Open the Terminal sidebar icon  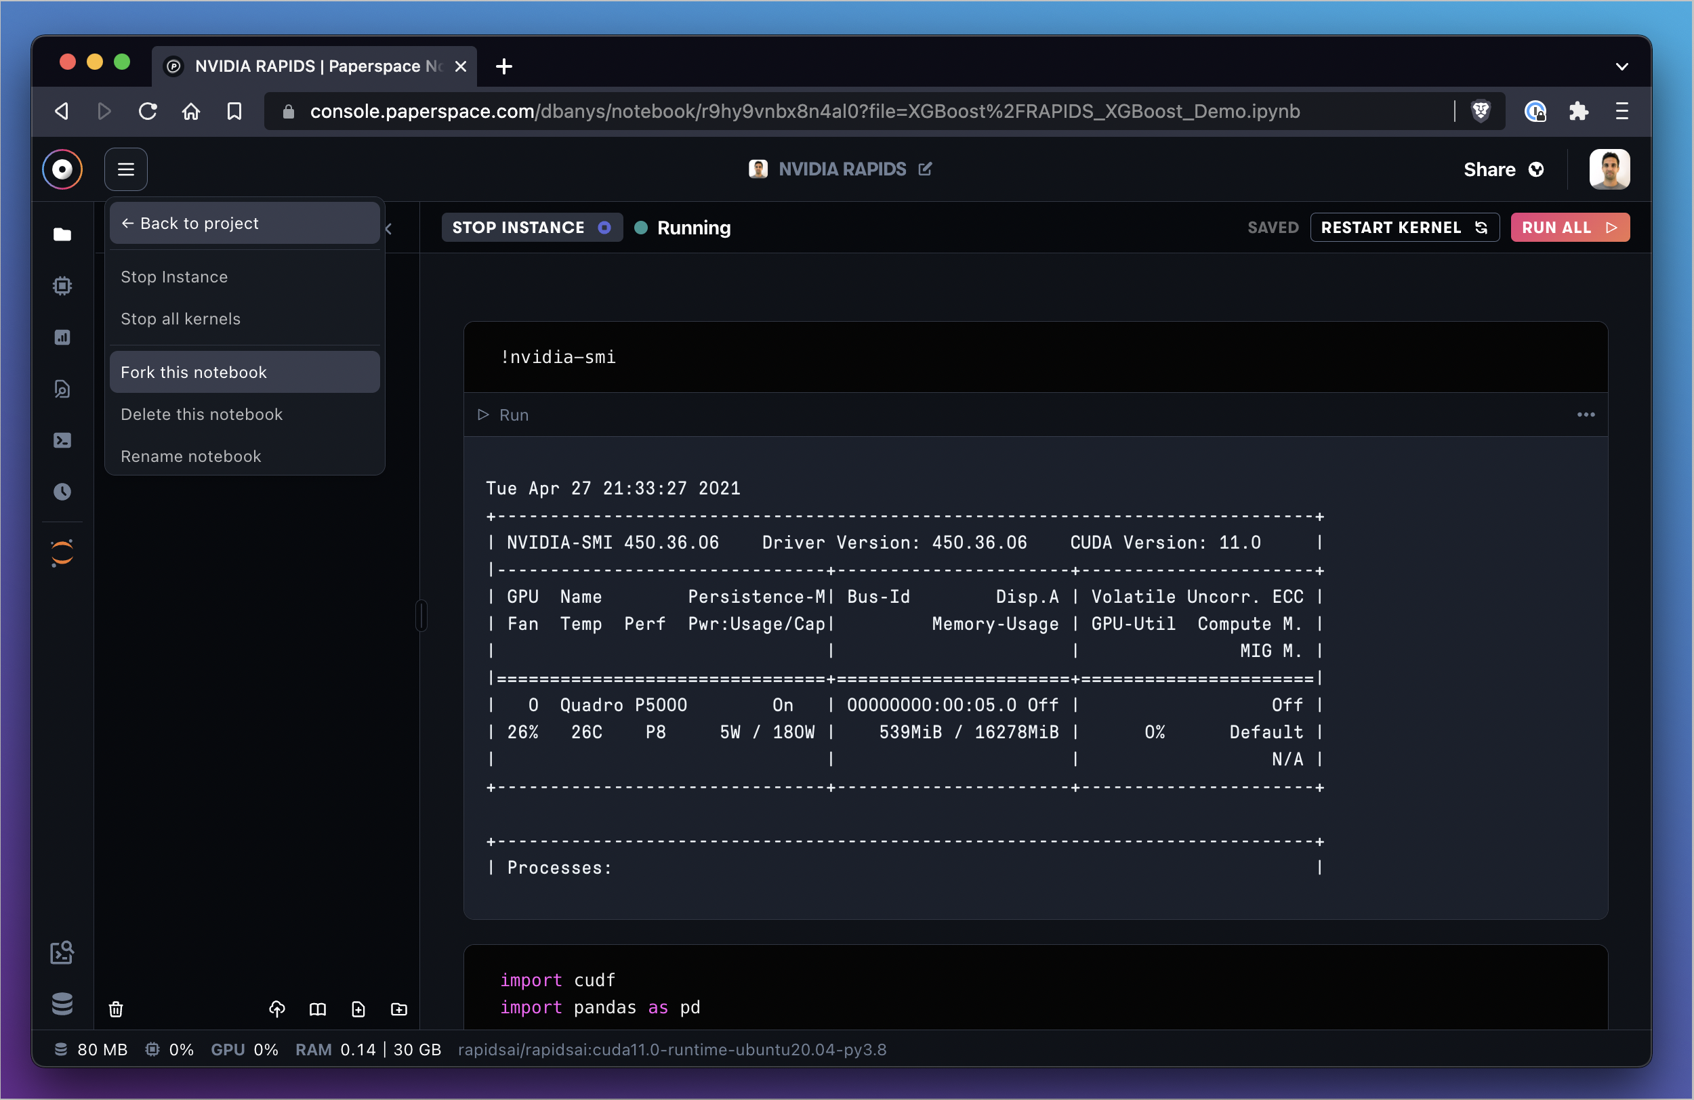[x=62, y=440]
